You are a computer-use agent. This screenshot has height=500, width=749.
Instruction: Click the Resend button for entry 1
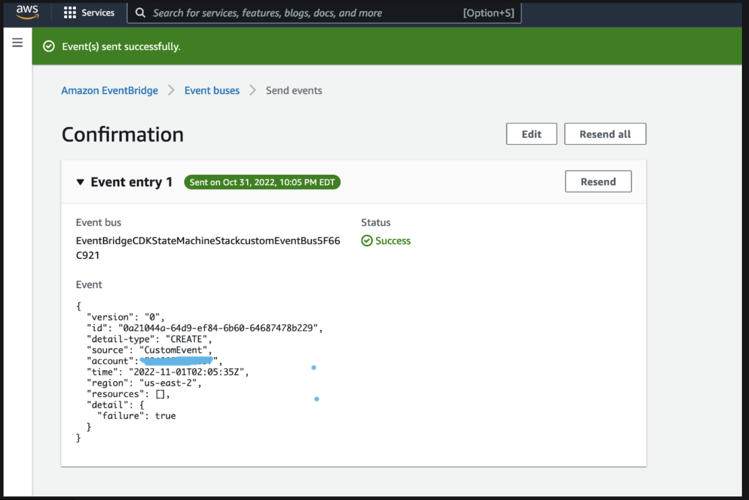click(x=598, y=181)
